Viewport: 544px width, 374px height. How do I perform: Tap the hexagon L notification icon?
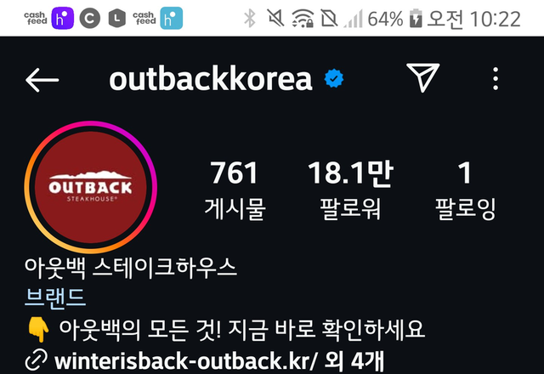click(x=117, y=18)
